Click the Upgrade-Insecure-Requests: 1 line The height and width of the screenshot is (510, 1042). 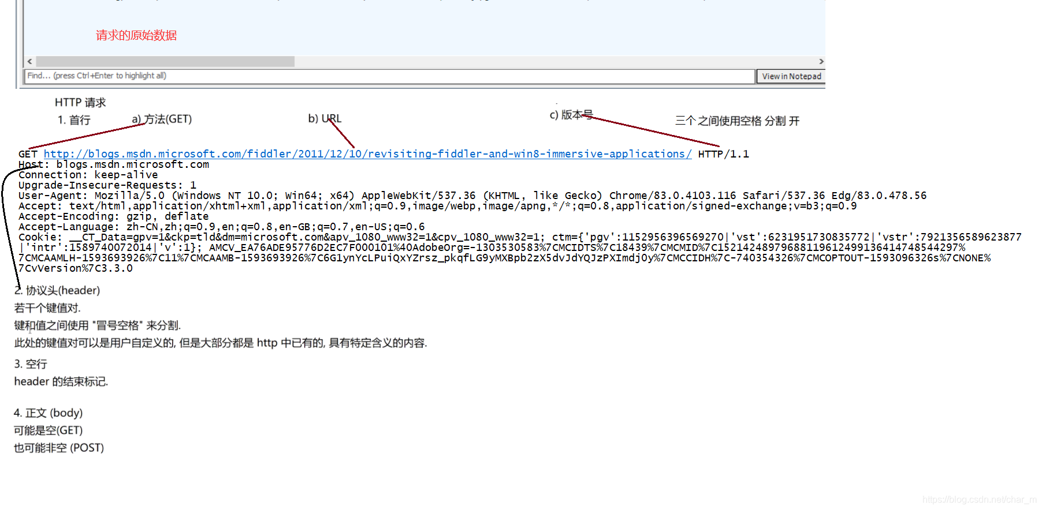click(107, 185)
